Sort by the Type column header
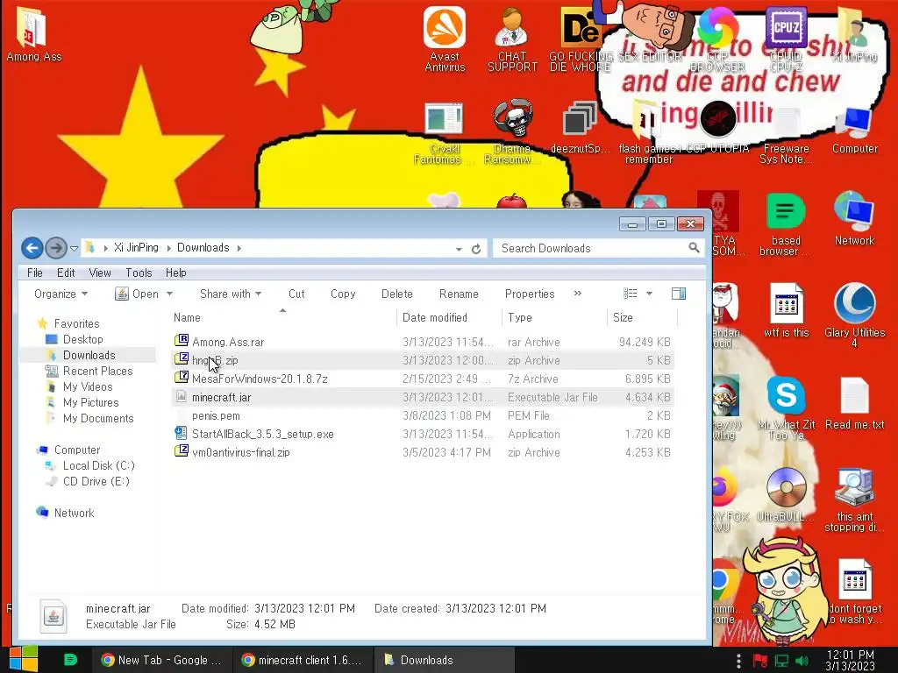Image resolution: width=898 pixels, height=673 pixels. tap(554, 317)
